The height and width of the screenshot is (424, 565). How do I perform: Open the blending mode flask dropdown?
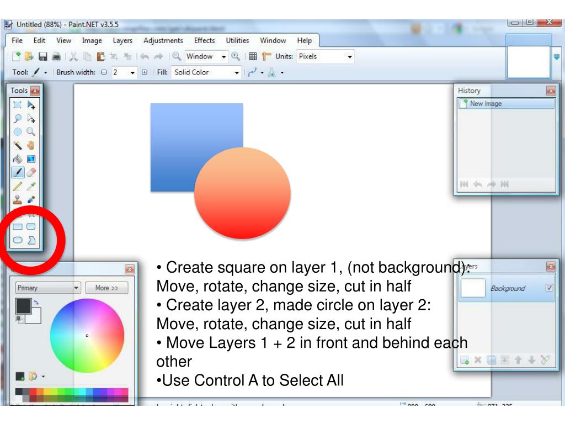[x=282, y=72]
